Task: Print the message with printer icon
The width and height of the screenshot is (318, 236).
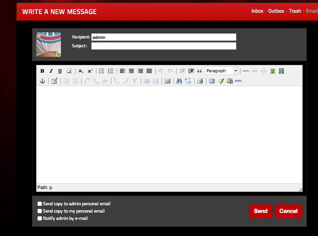Action: click(200, 81)
